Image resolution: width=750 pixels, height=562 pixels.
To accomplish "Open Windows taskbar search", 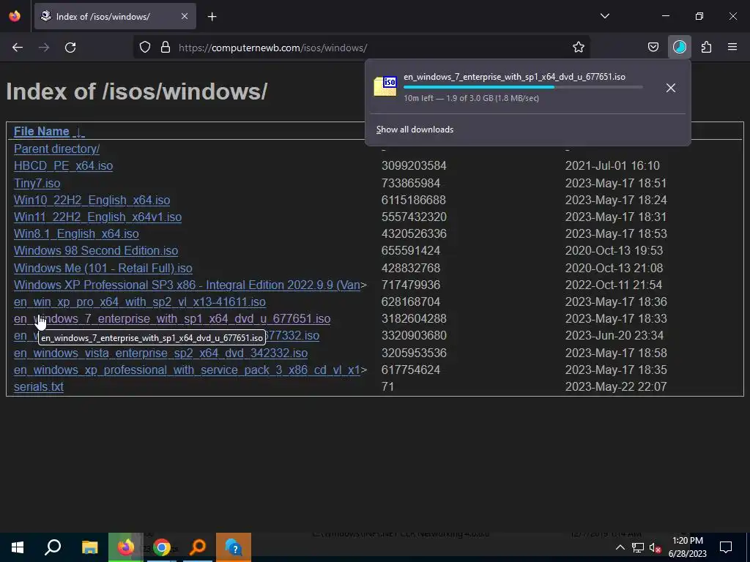I will coord(53,547).
